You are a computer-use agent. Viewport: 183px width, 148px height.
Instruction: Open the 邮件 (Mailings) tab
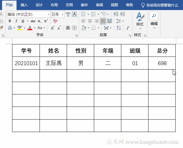tap(84, 5)
